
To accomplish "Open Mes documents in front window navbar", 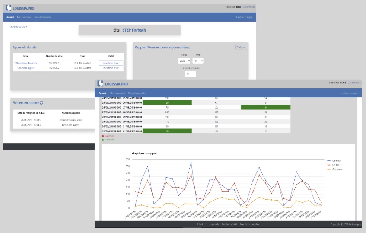I will pyautogui.click(x=137, y=93).
